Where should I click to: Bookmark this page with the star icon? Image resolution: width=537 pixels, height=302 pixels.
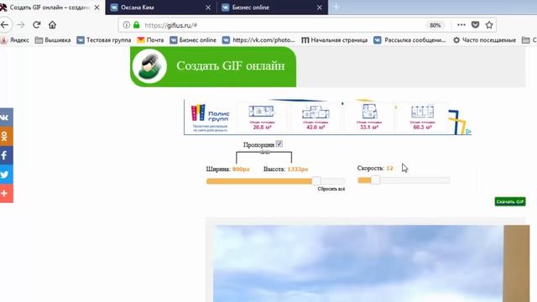pos(489,24)
